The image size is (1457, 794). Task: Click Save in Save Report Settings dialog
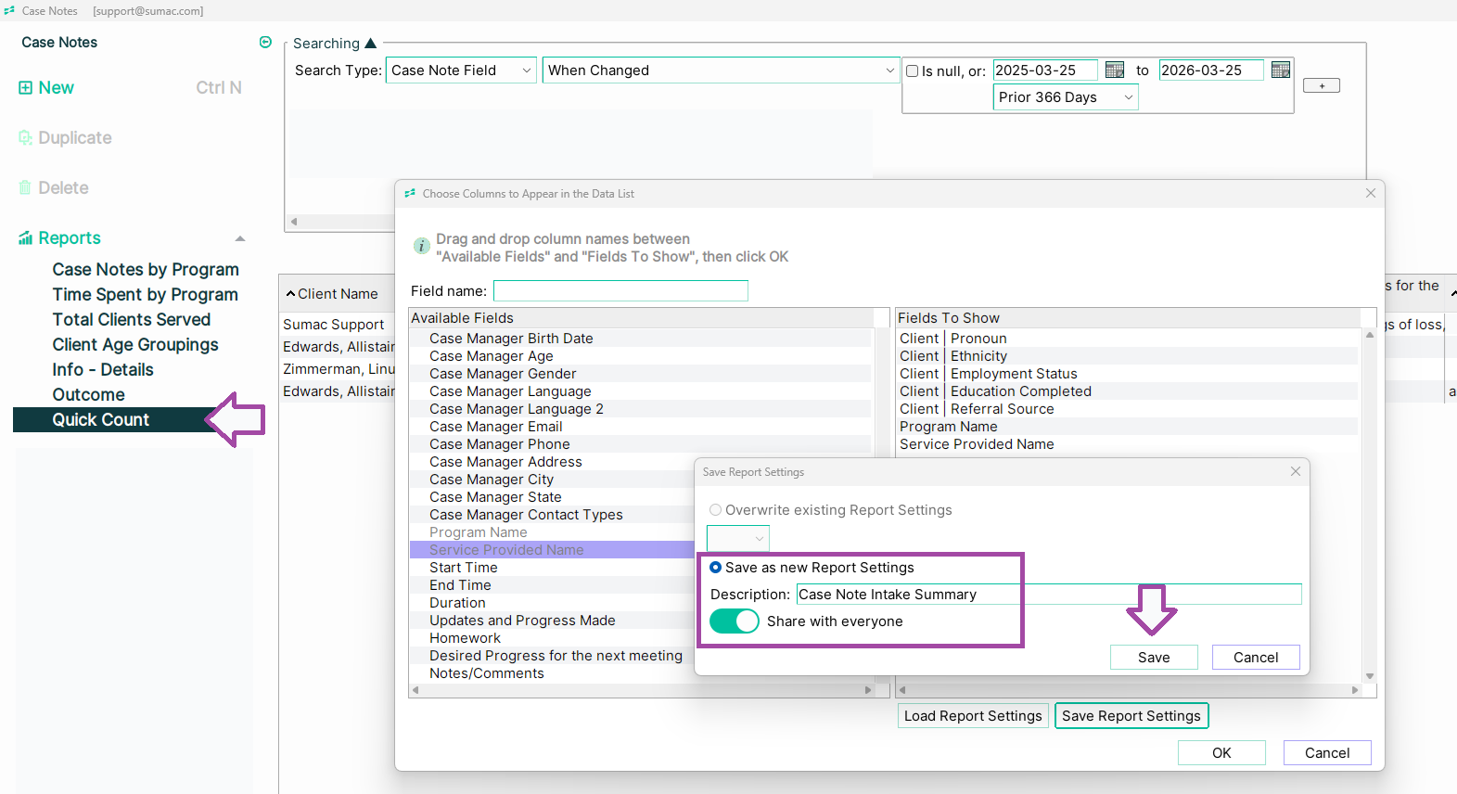pos(1154,658)
